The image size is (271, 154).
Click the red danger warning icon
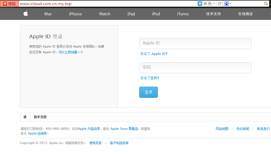tap(5, 4)
